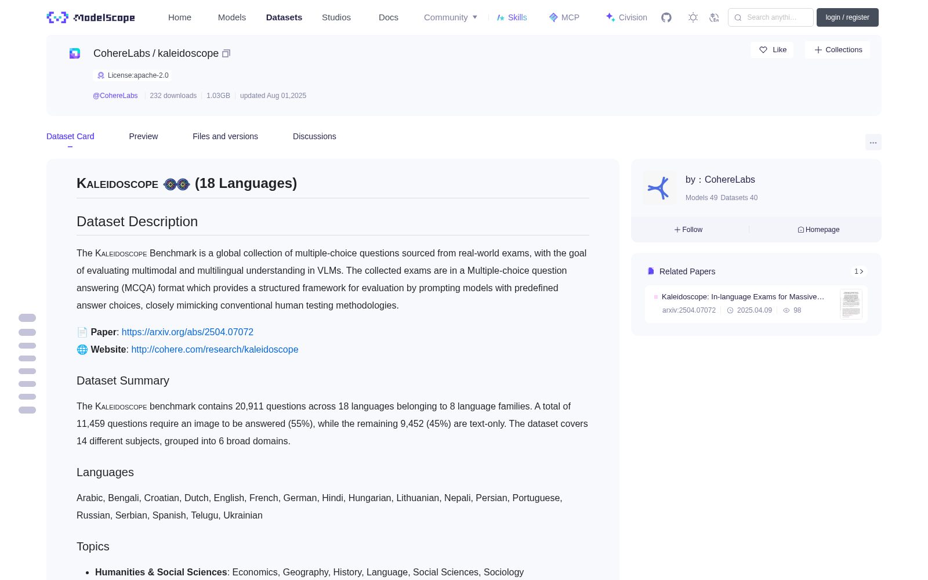Click the heart Like button
Image resolution: width=928 pixels, height=580 pixels.
pyautogui.click(x=773, y=50)
